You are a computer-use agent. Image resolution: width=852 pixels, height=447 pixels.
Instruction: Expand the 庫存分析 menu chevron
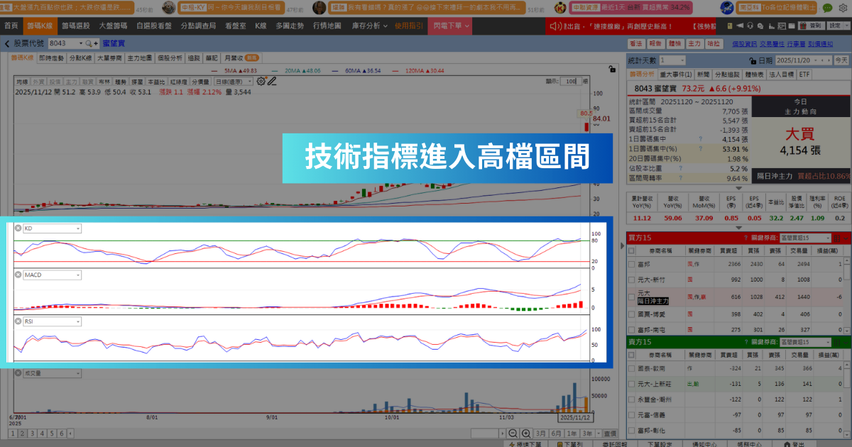coord(386,26)
